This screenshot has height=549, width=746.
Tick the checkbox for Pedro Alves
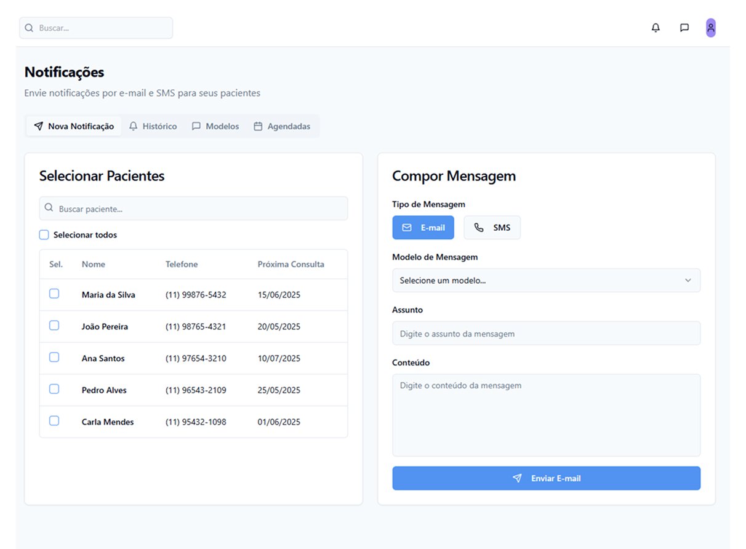pyautogui.click(x=54, y=389)
